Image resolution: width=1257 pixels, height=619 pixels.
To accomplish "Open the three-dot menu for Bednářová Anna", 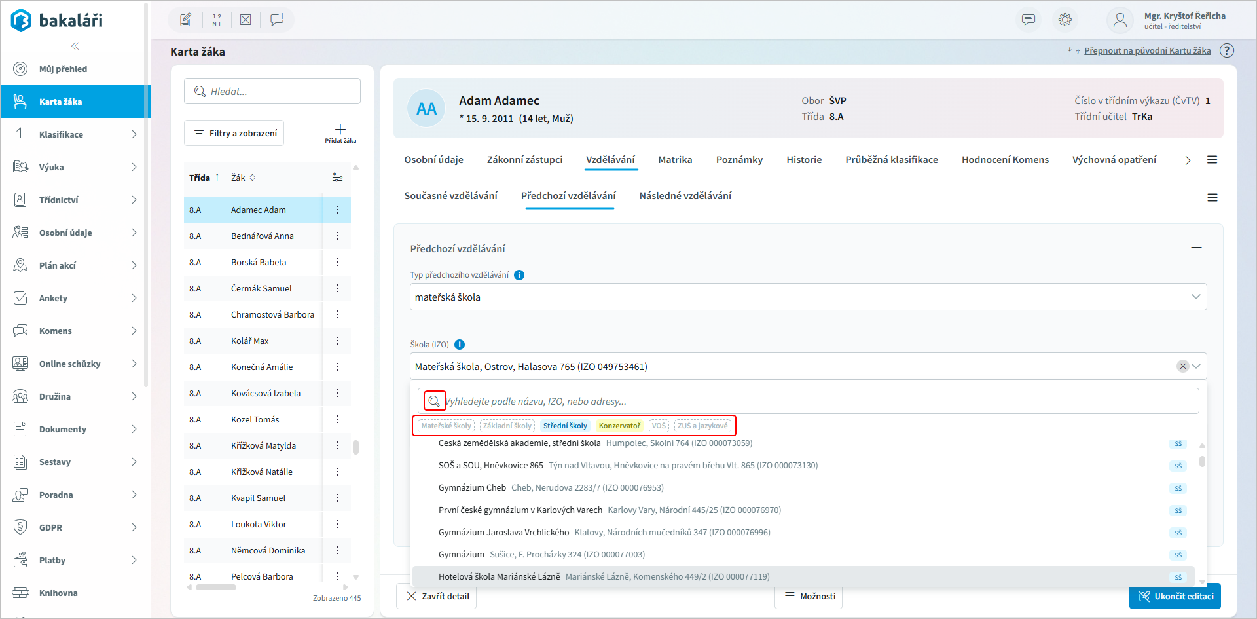I will 338,236.
